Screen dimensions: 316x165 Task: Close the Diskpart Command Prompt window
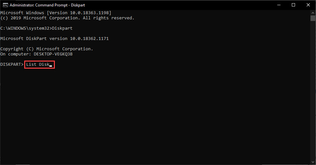pos(308,5)
